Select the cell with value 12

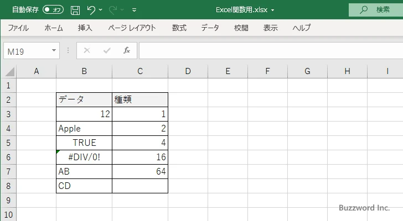point(84,114)
